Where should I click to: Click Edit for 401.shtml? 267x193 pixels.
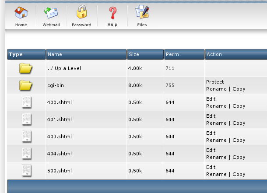coord(211,116)
